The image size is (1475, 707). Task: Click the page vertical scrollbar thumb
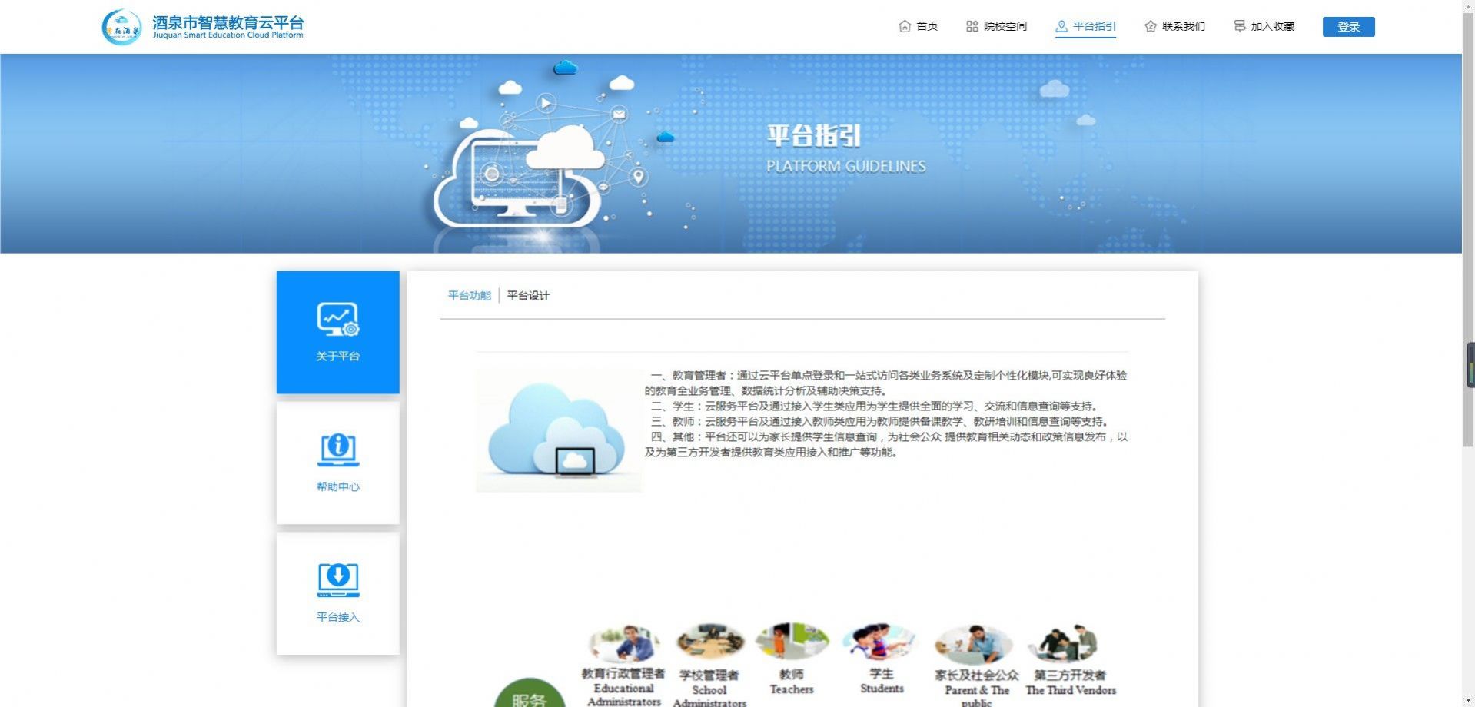tap(1468, 231)
